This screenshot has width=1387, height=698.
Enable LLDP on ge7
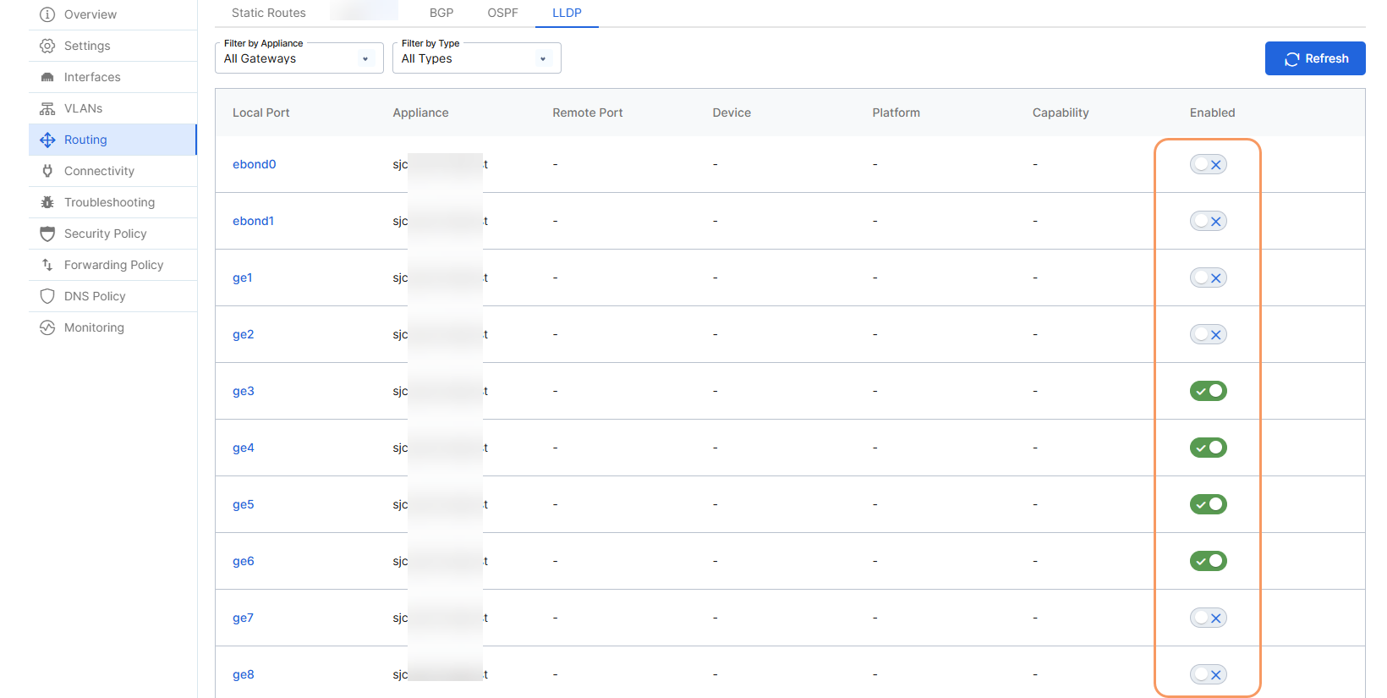[1208, 618]
